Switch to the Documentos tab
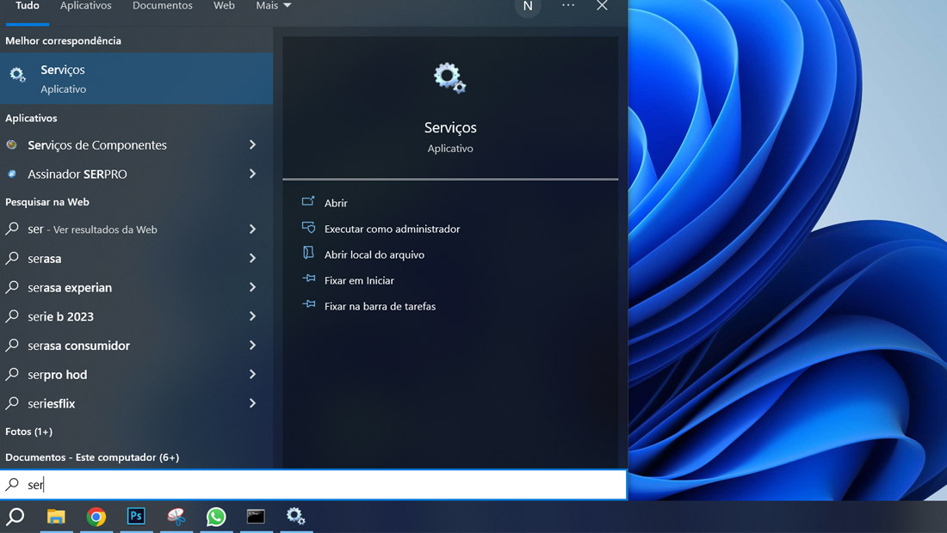This screenshot has height=533, width=947. (163, 6)
